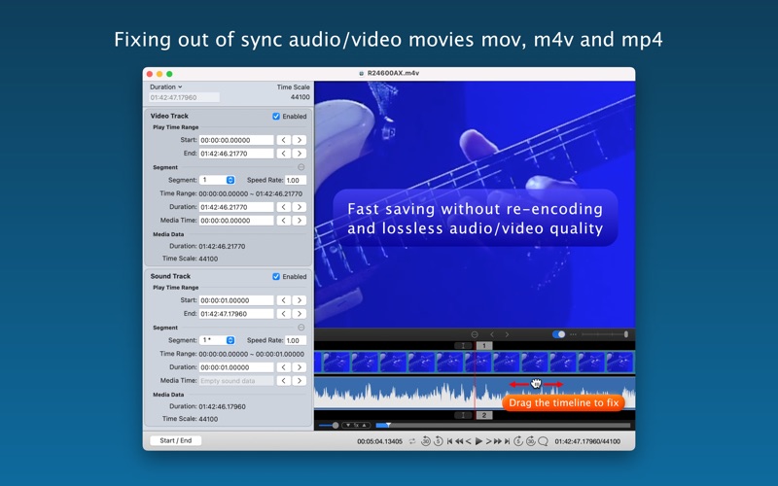Screen dimensions: 778x486
Task: Decrease the Video Track End time
Action: coord(283,154)
